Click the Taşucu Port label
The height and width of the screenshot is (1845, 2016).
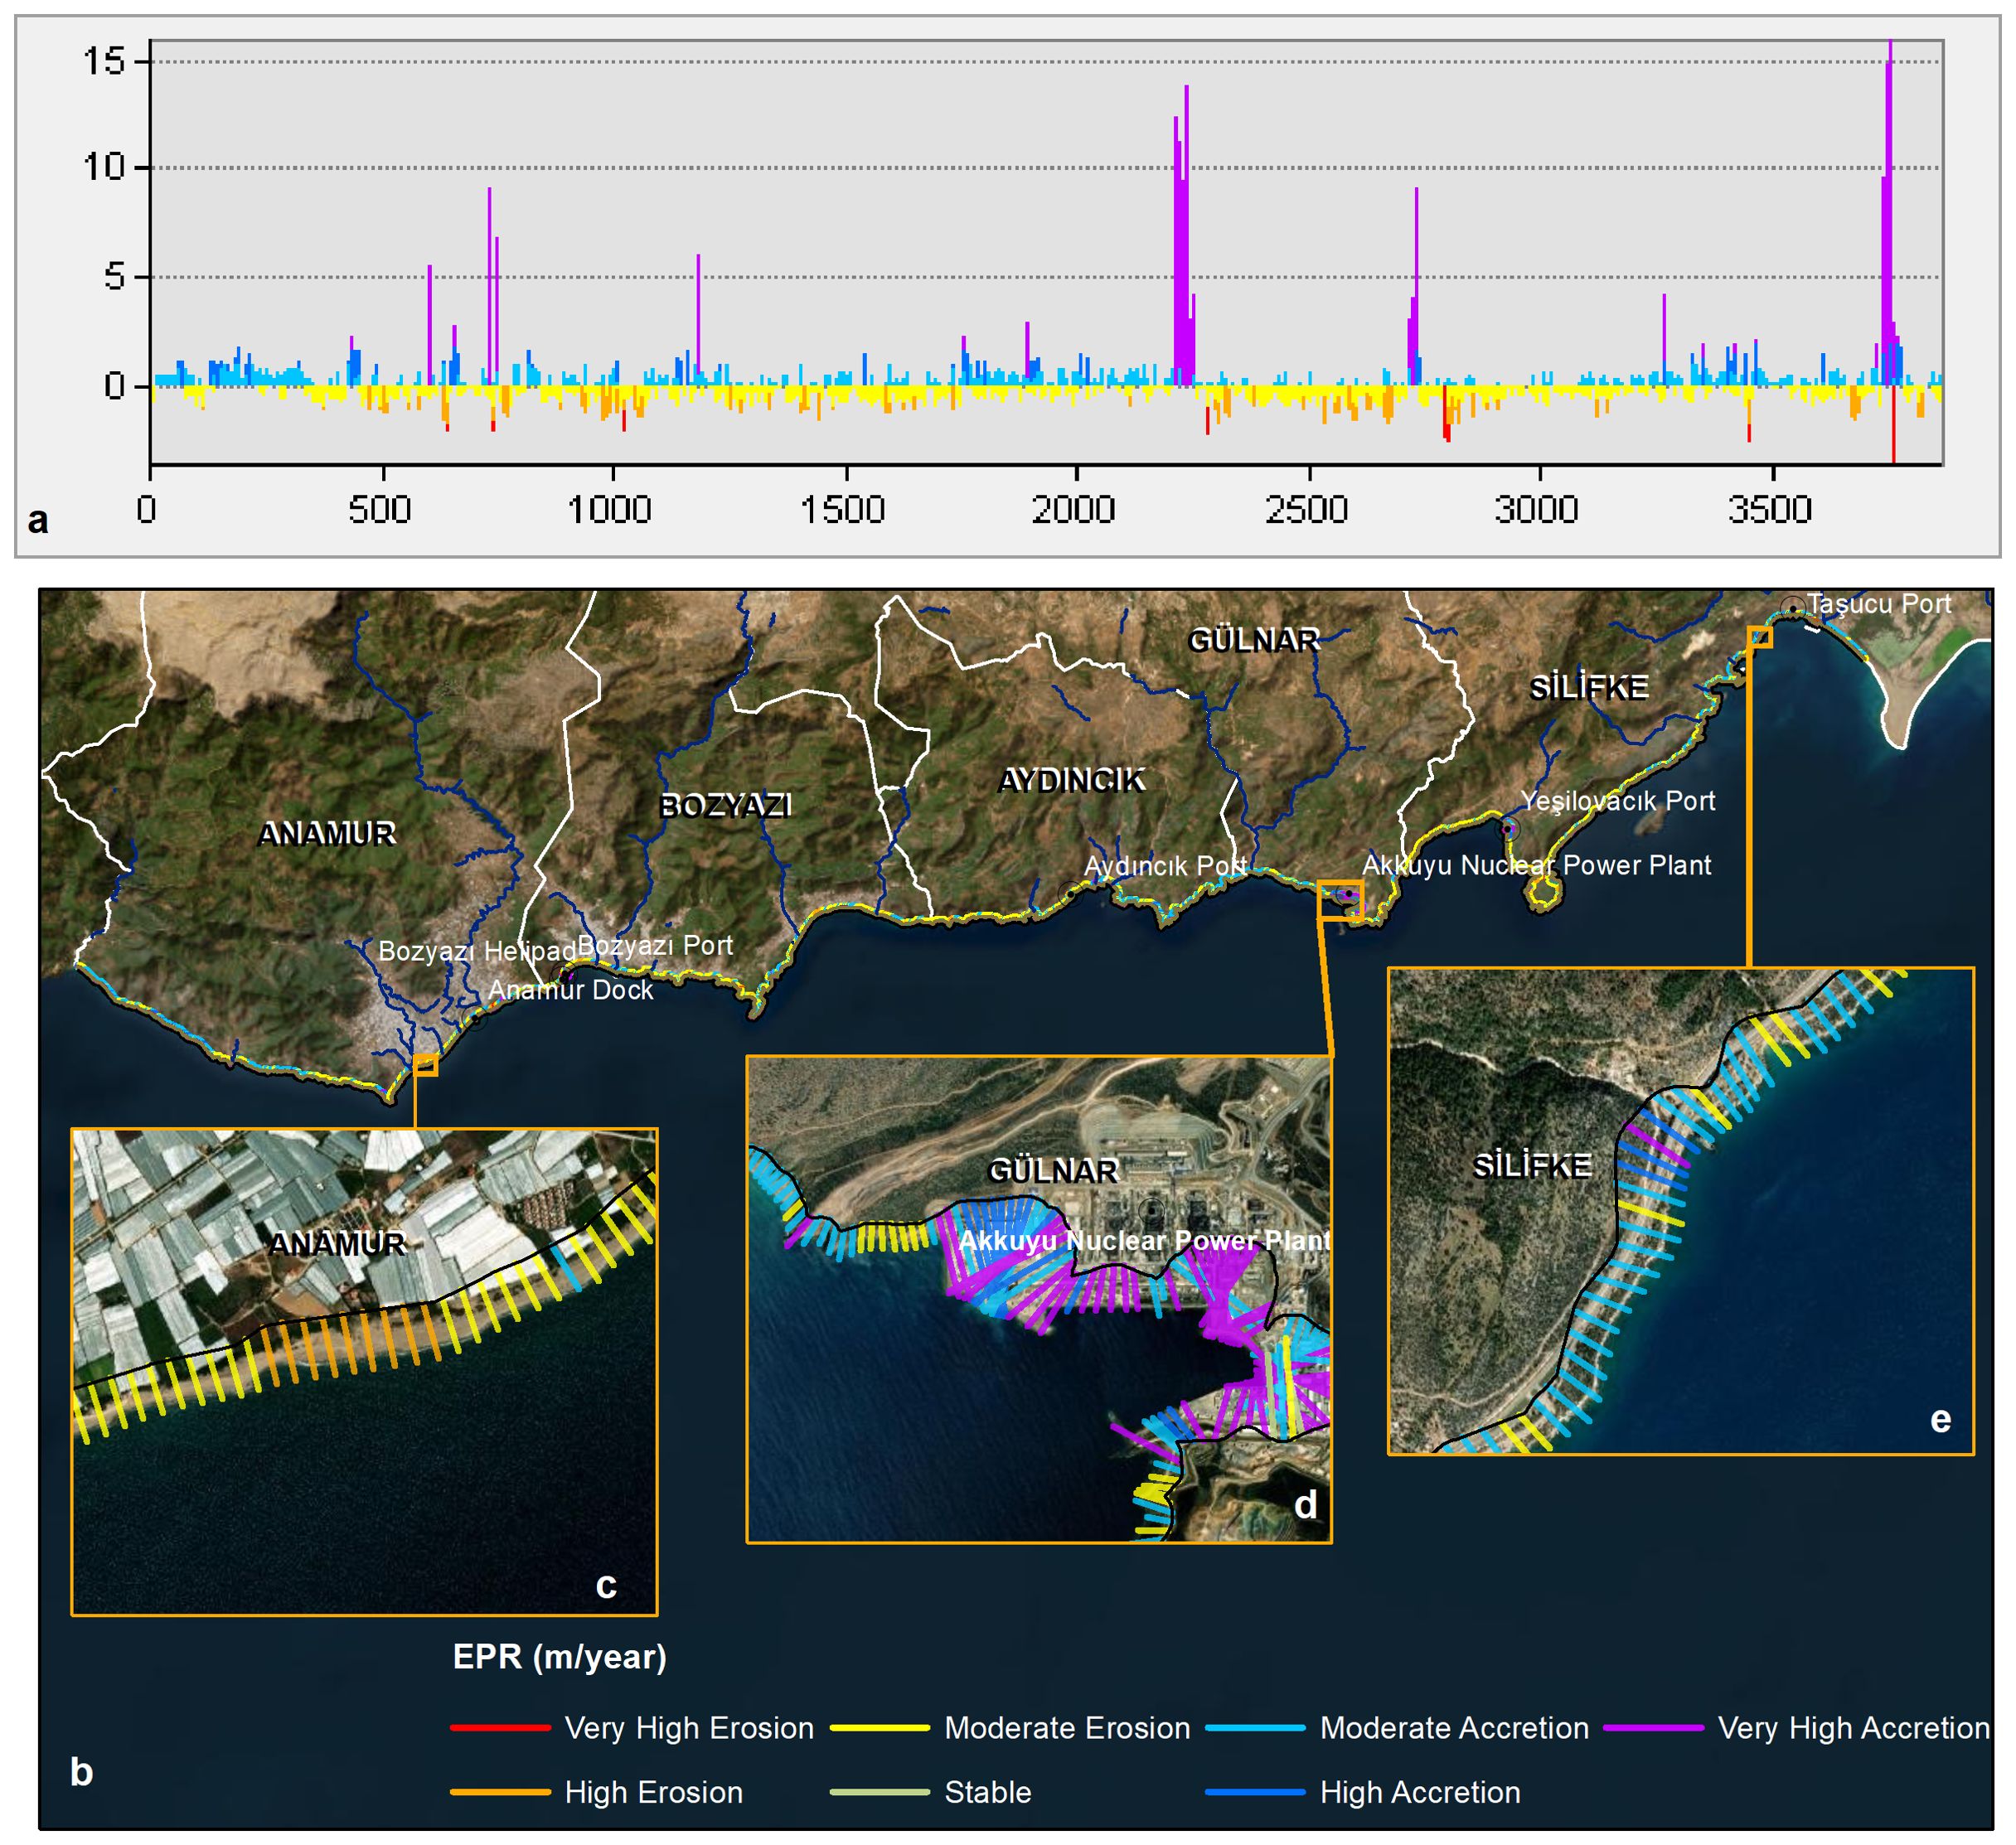point(1878,604)
